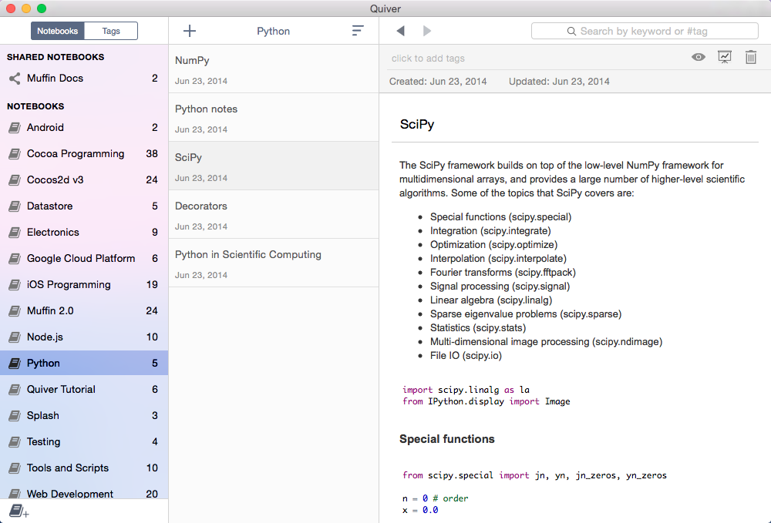Click the add notebook icon at bottom left
Viewport: 771px width, 523px height.
(19, 511)
